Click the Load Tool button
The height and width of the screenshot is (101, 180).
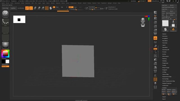click(165, 5)
